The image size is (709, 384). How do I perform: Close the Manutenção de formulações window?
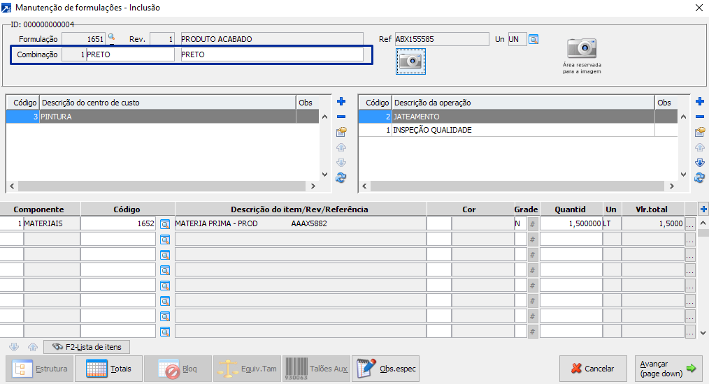pyautogui.click(x=699, y=8)
